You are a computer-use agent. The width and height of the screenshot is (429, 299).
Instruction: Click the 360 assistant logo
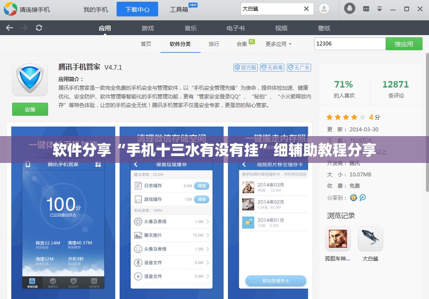(x=10, y=9)
